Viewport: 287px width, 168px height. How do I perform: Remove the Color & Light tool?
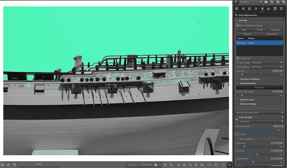coord(282,117)
